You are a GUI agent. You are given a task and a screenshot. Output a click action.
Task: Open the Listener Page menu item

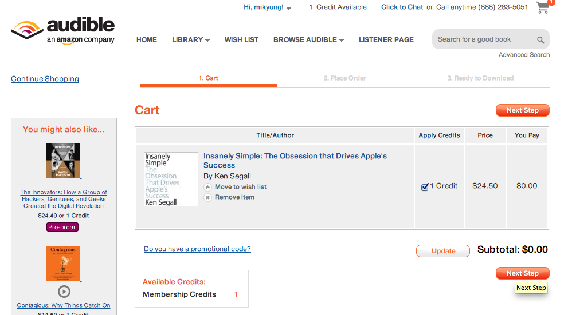(386, 40)
